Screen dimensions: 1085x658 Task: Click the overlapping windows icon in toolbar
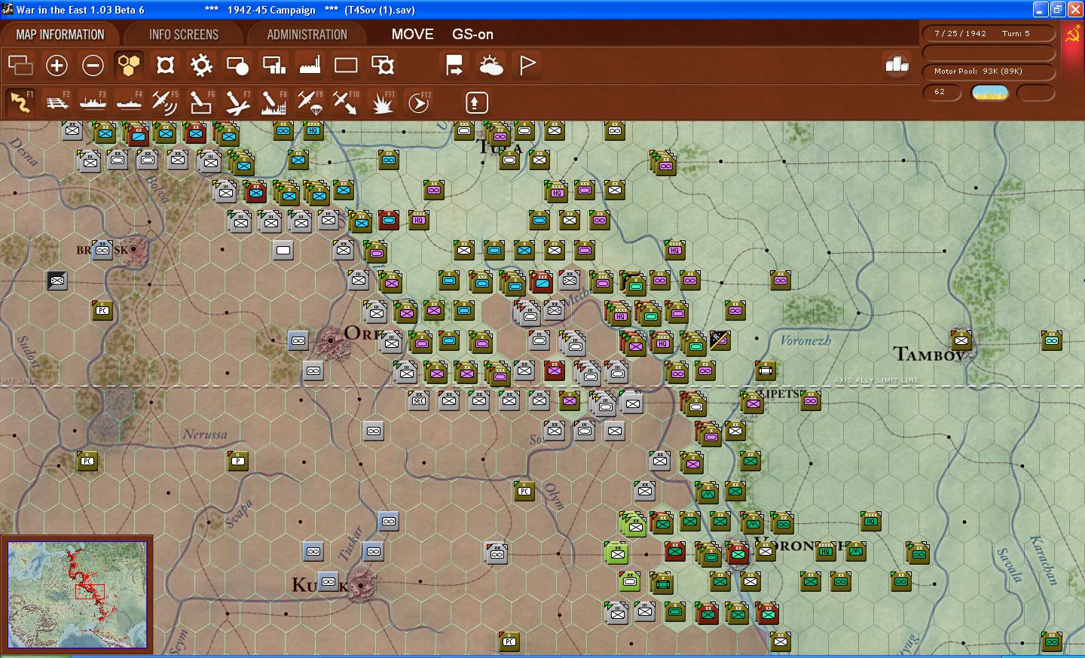(x=20, y=65)
